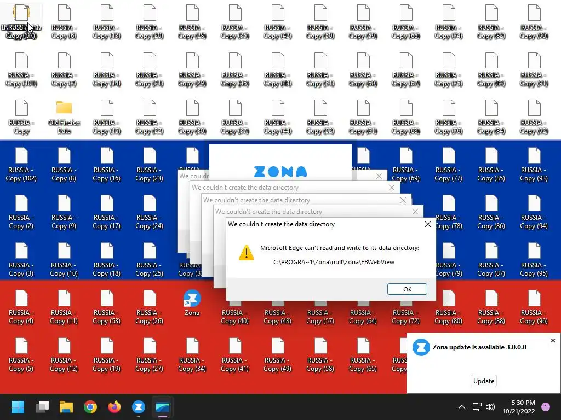Click OK in the data directory error dialog

(407, 289)
